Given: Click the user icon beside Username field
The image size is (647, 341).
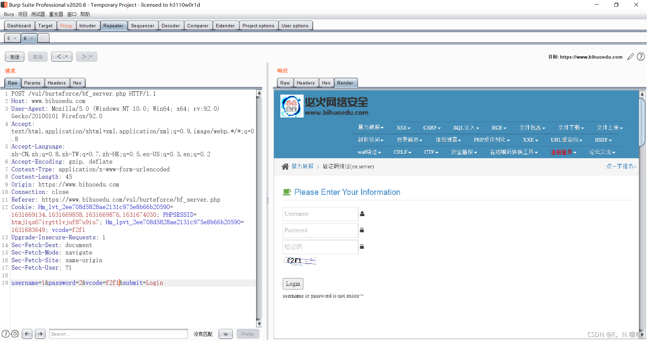Looking at the screenshot, I should [362, 214].
